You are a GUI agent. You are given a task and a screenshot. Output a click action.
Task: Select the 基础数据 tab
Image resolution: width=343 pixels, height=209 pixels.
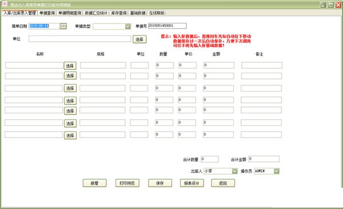coord(138,13)
